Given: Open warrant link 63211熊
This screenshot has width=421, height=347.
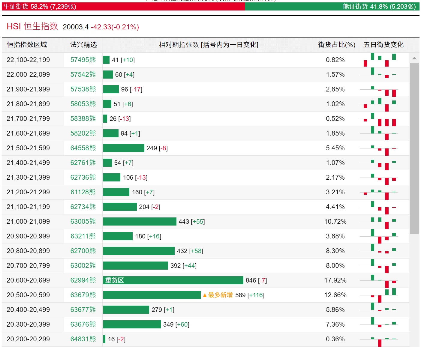Looking at the screenshot, I should click(x=83, y=236).
